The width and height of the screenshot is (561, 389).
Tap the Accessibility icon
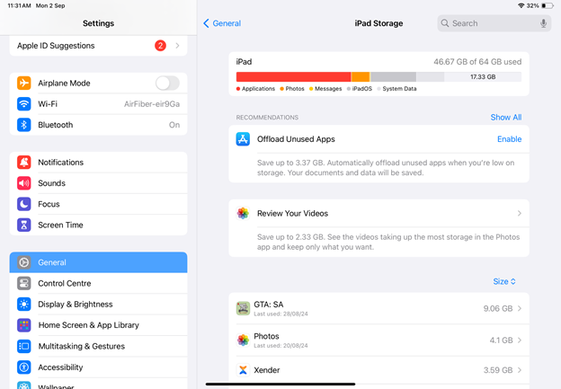pyautogui.click(x=24, y=367)
